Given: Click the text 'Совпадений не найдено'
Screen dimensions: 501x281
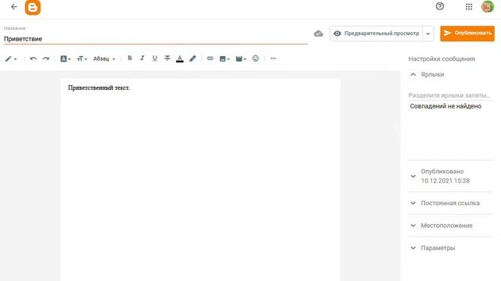Looking at the screenshot, I should tap(445, 106).
